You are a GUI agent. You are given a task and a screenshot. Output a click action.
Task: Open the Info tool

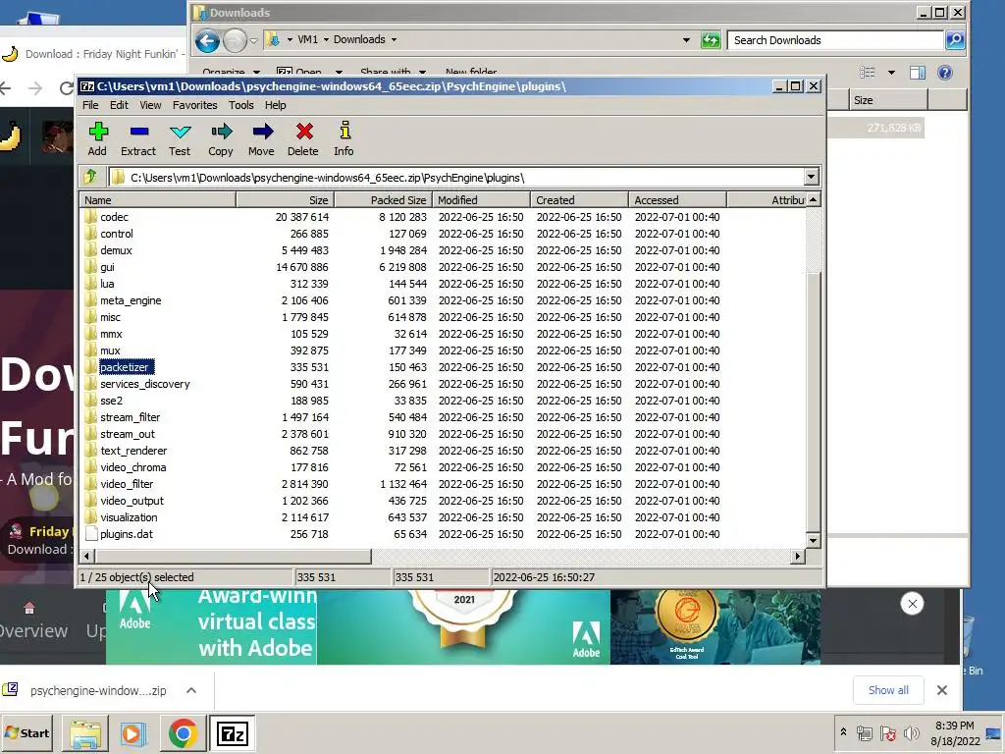[344, 138]
